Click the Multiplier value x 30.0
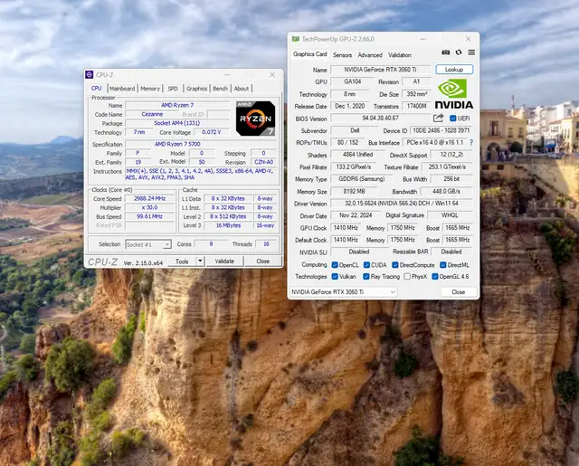The height and width of the screenshot is (466, 579). click(149, 207)
